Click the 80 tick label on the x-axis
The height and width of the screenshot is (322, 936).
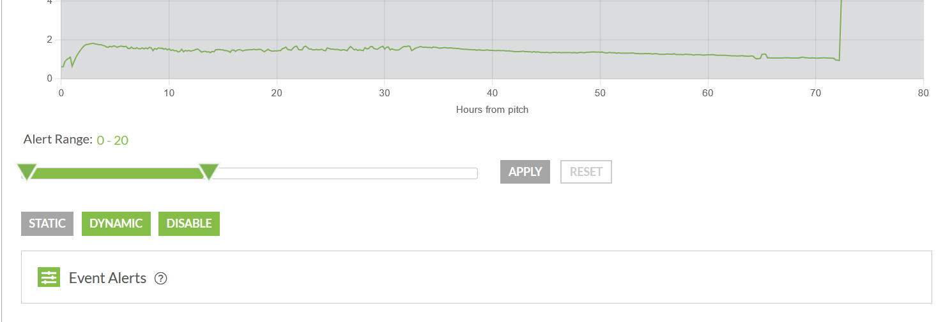[x=923, y=92]
